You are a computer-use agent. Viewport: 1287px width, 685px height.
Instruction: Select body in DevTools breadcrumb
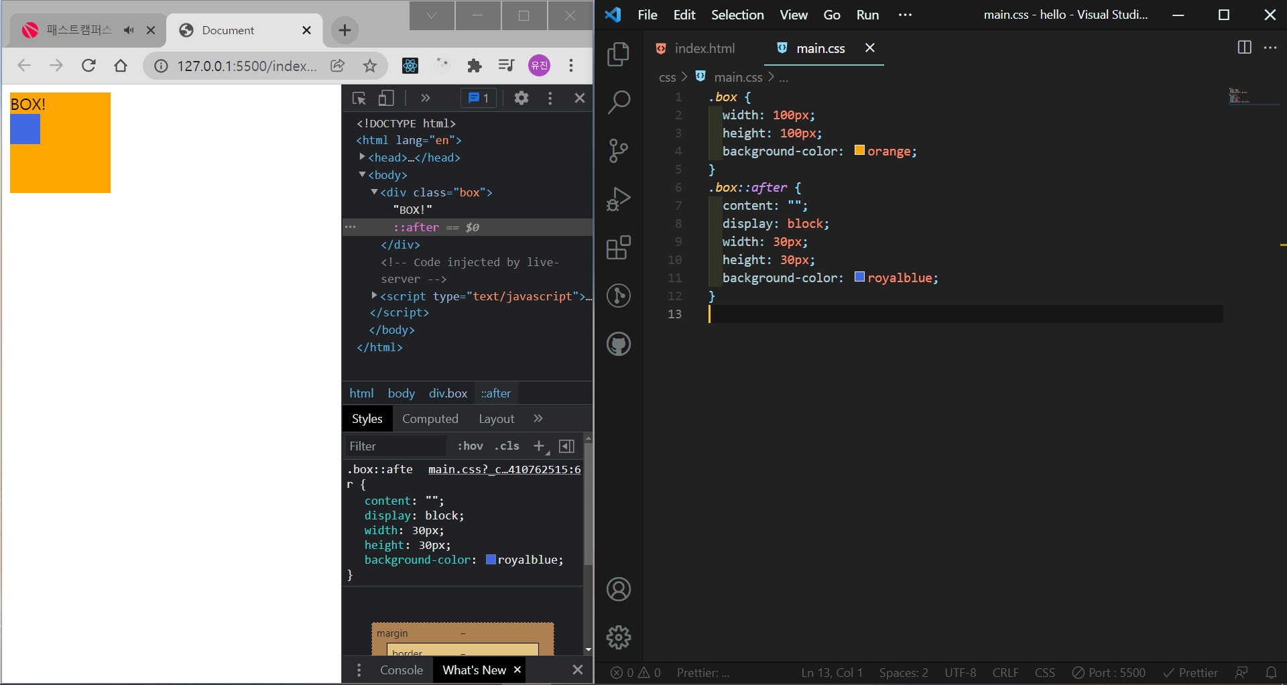[x=402, y=393]
